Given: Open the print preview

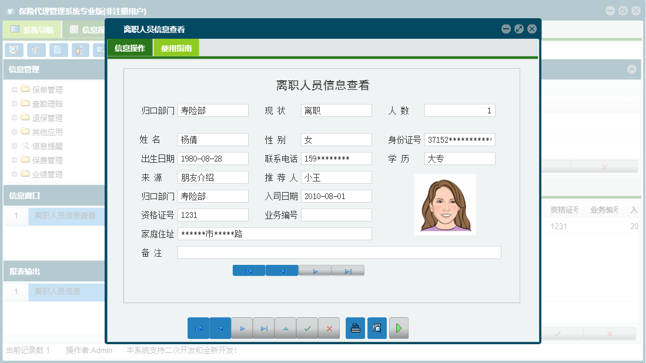Looking at the screenshot, I should (x=377, y=328).
